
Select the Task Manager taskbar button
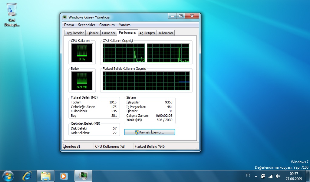tap(83, 176)
